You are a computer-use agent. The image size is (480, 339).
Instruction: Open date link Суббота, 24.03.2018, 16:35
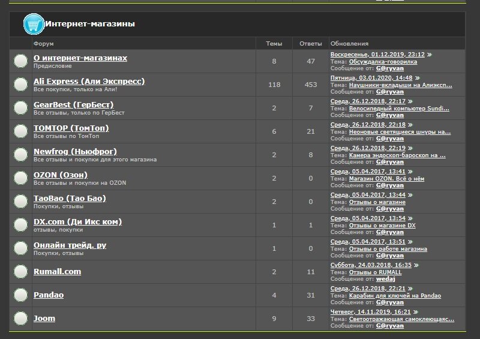(x=371, y=265)
